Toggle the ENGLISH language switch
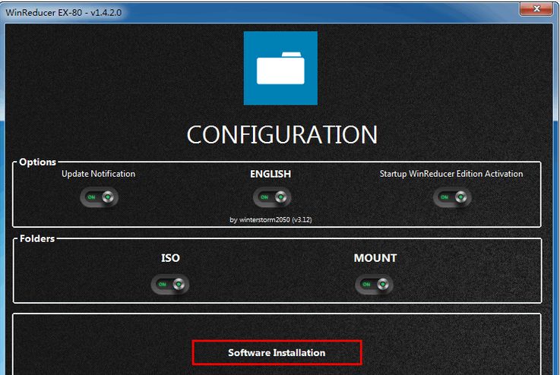Image resolution: width=560 pixels, height=375 pixels. point(272,197)
